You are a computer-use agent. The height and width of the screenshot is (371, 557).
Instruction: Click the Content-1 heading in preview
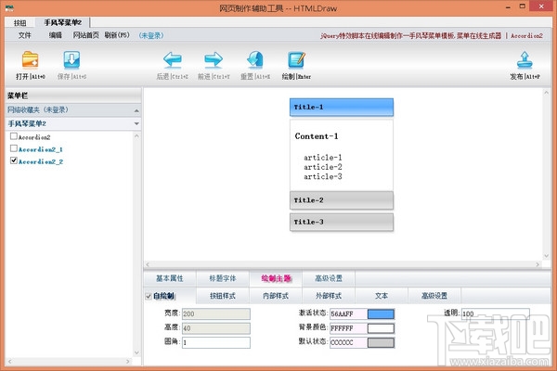pos(317,136)
